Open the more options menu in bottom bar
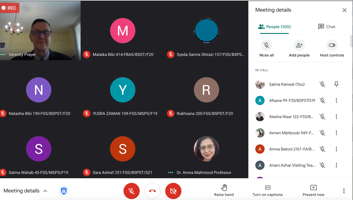 click(x=344, y=191)
